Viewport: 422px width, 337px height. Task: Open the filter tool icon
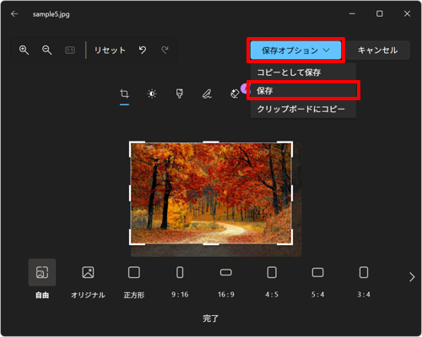pos(180,94)
